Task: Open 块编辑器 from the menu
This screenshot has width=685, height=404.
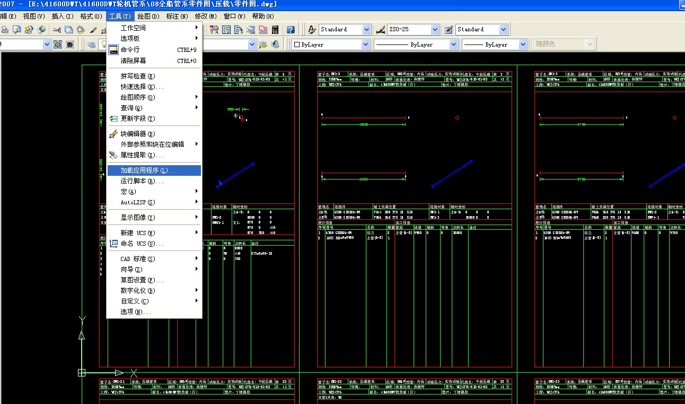Action: 154,133
